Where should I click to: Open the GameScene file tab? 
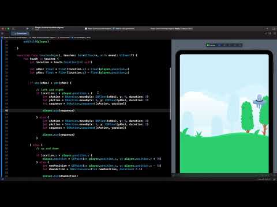tap(20, 33)
